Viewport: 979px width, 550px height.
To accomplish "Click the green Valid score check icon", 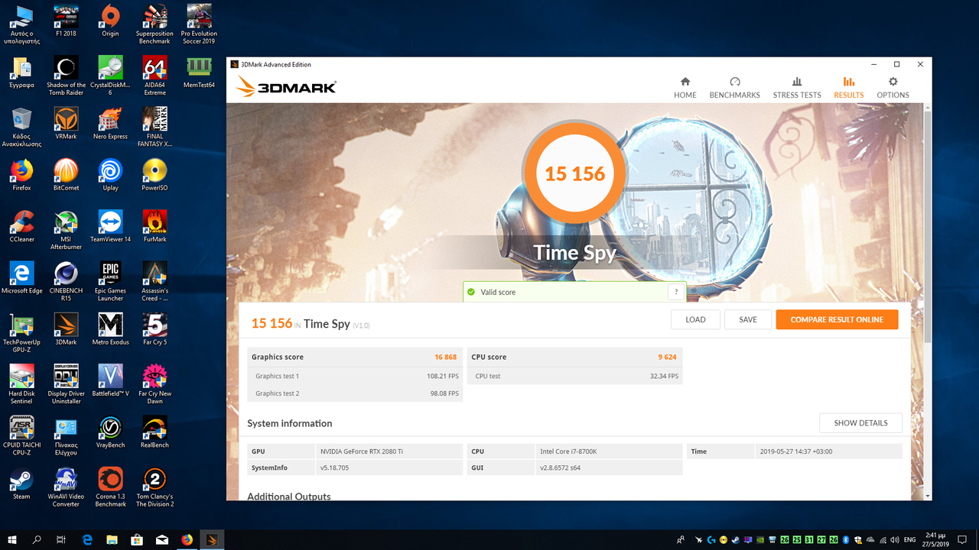I will (x=471, y=292).
